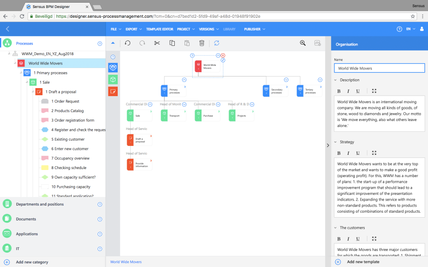Click the export image icon in the toolbar
The width and height of the screenshot is (428, 267).
317,43
